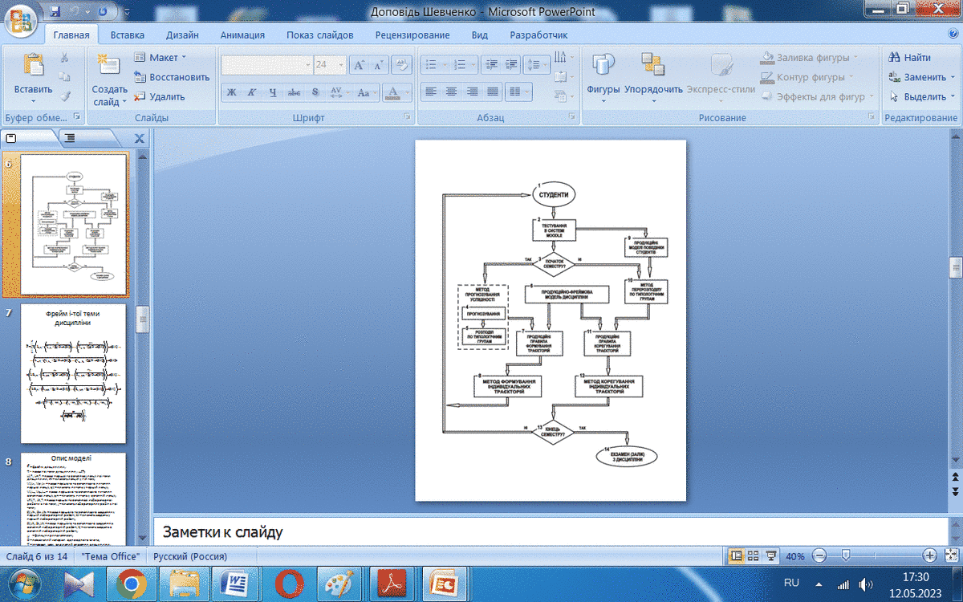The width and height of the screenshot is (963, 602).
Task: Expand the font size 24 dropdown
Action: point(342,64)
